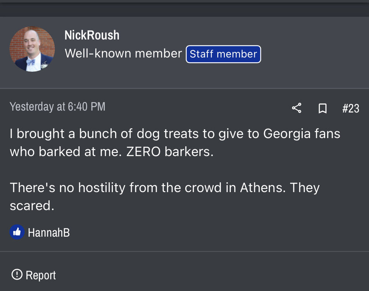View HannahB's profile from the likes

[49, 232]
